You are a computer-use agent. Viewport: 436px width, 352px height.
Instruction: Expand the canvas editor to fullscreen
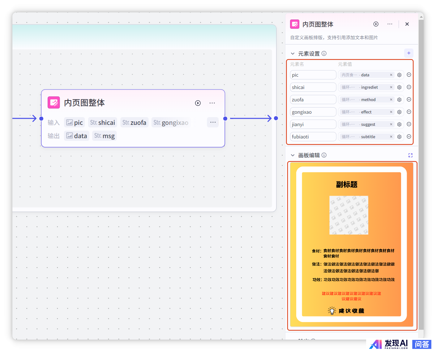tap(410, 155)
